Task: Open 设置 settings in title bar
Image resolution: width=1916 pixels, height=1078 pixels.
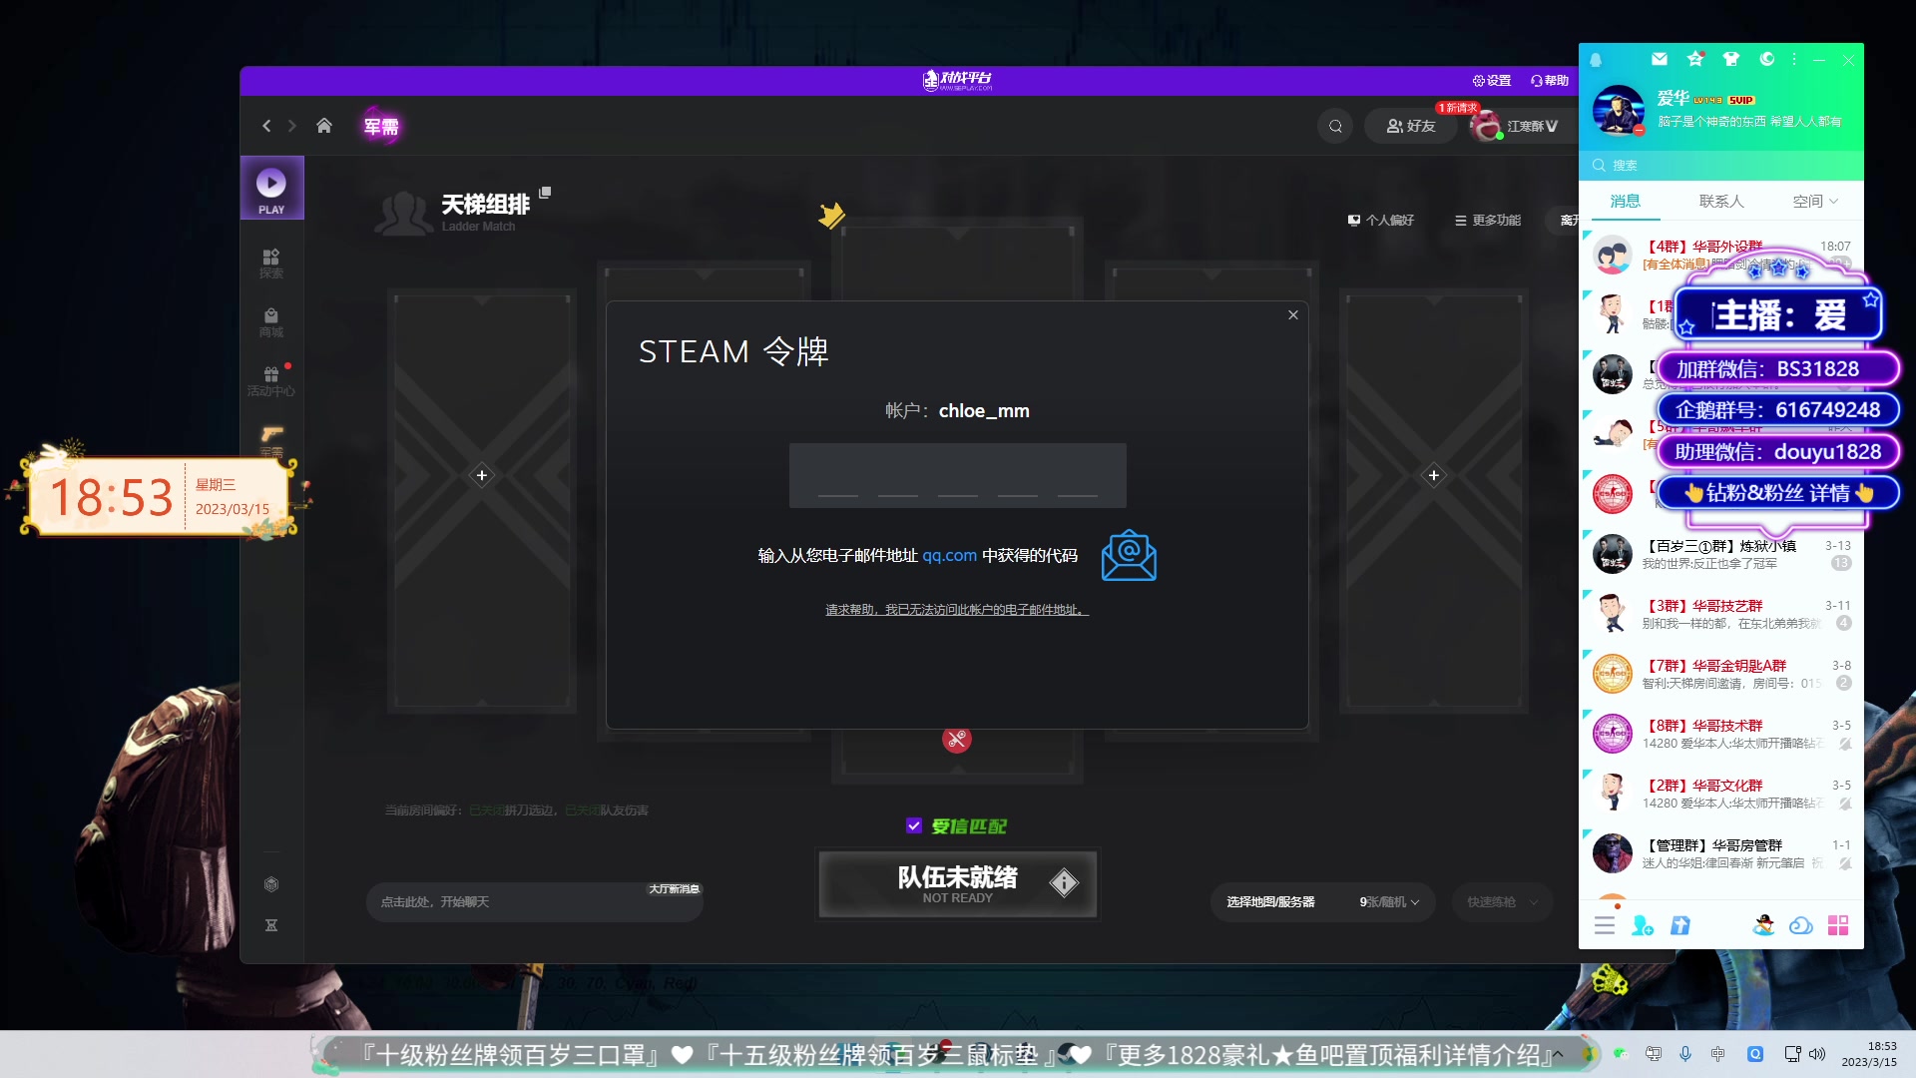Action: (x=1492, y=81)
